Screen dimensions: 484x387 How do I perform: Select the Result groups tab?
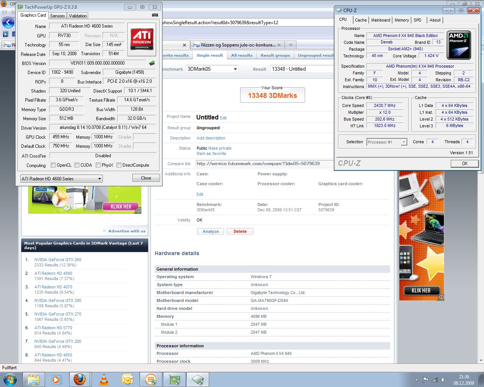[x=275, y=55]
